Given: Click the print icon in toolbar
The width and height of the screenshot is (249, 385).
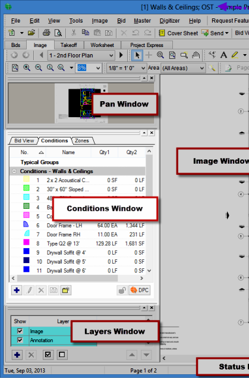Looking at the screenshot, I should (x=46, y=33).
